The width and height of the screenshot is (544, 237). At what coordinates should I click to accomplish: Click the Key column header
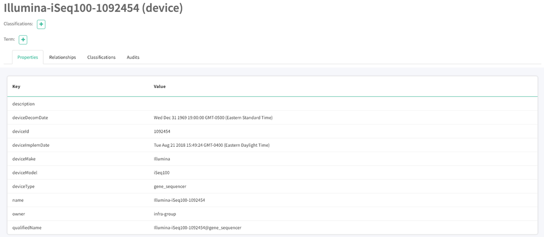[x=16, y=86]
